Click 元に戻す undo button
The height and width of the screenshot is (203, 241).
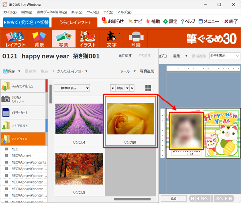pyautogui.click(x=125, y=56)
